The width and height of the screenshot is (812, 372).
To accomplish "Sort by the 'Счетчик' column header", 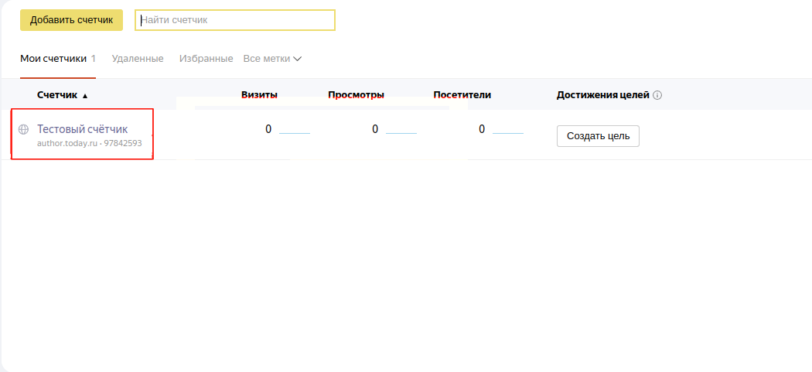I will pyautogui.click(x=63, y=95).
